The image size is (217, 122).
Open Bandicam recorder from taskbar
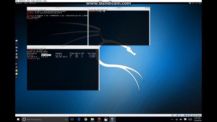pyautogui.click(x=99, y=119)
